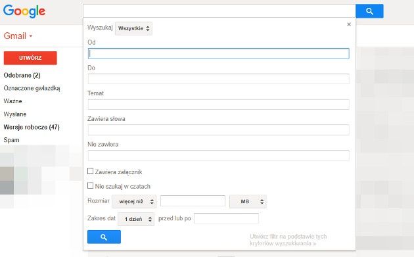Open 'Oznaczone gwiazdką' folder

tap(32, 88)
